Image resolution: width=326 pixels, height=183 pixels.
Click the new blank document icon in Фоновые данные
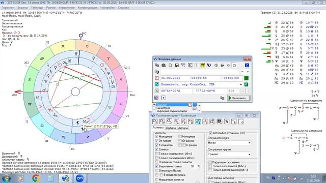(170, 66)
